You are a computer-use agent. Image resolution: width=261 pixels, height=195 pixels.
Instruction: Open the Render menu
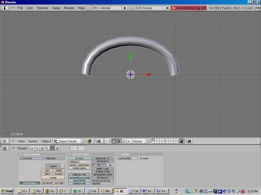(69, 8)
